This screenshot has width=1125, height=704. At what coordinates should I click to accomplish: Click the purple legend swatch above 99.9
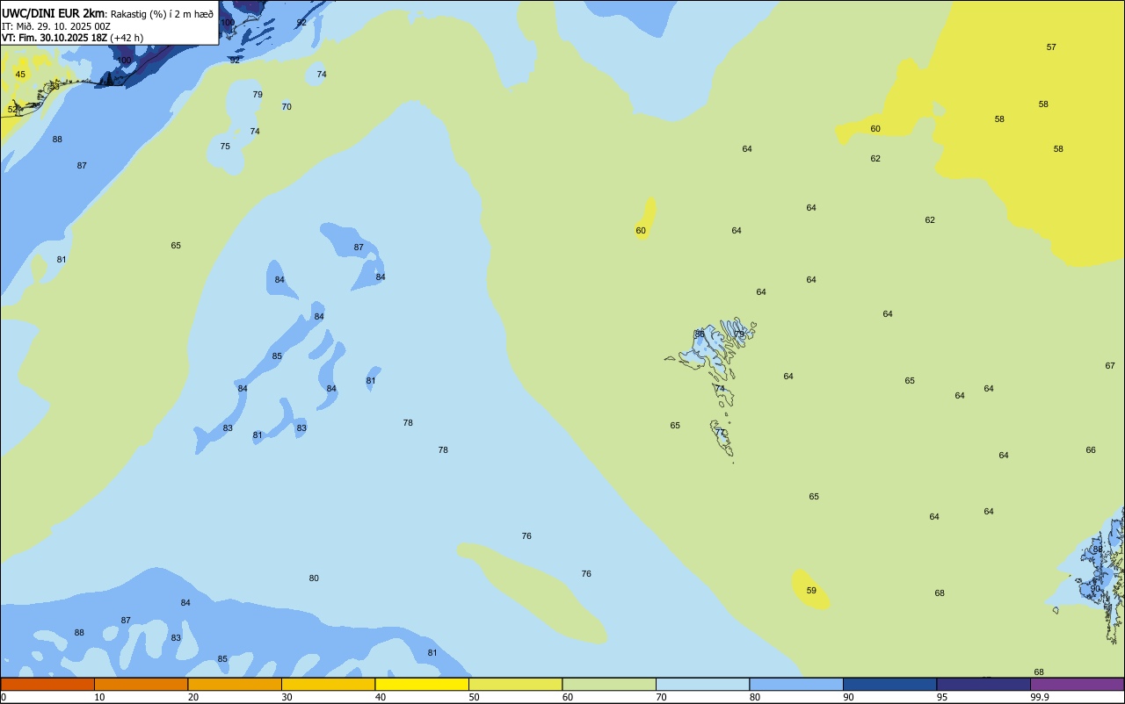1077,684
